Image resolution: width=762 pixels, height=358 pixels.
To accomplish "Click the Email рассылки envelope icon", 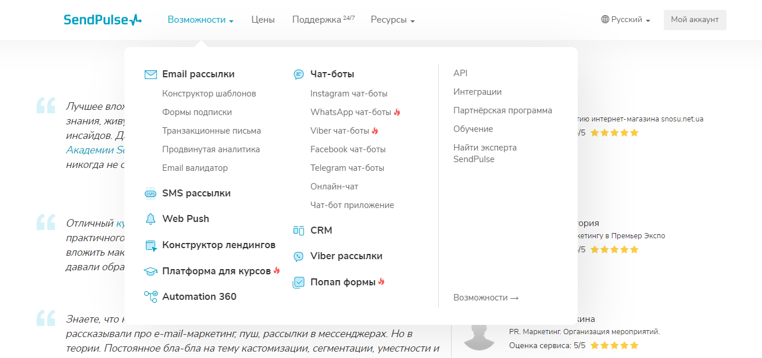I will click(x=151, y=74).
